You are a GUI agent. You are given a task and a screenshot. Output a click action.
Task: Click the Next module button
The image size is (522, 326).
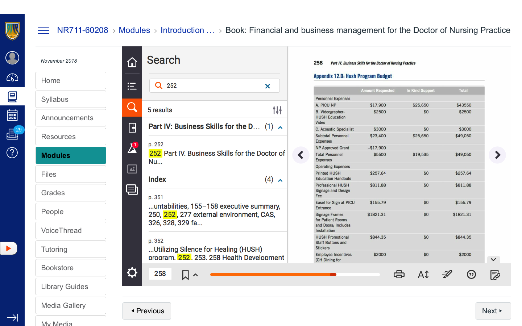tap(493, 311)
